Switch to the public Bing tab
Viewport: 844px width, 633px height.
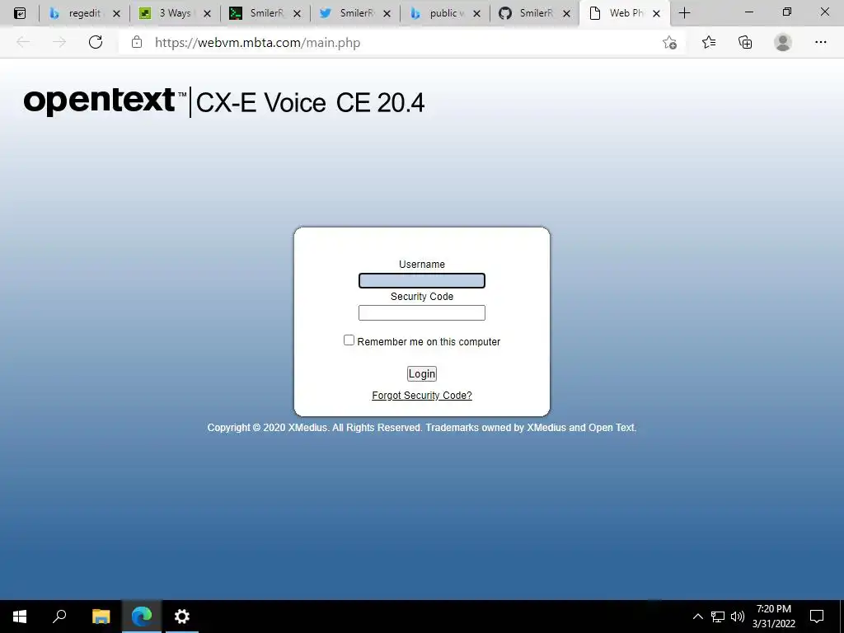pos(445,13)
